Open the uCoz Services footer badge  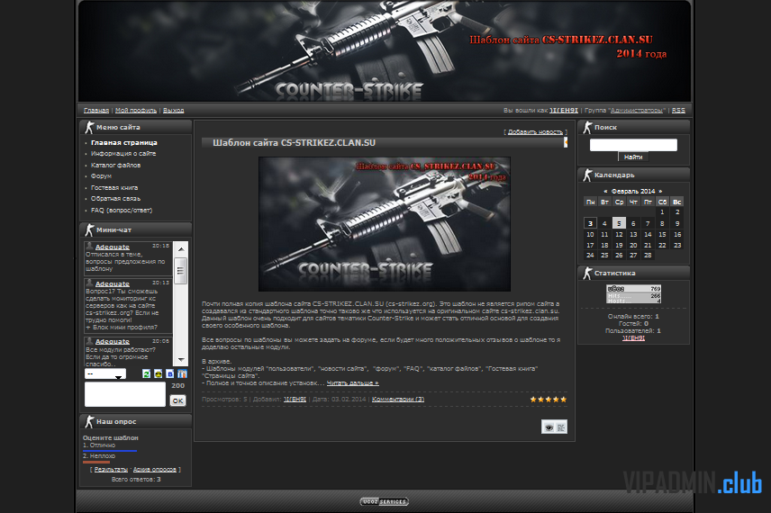point(384,501)
